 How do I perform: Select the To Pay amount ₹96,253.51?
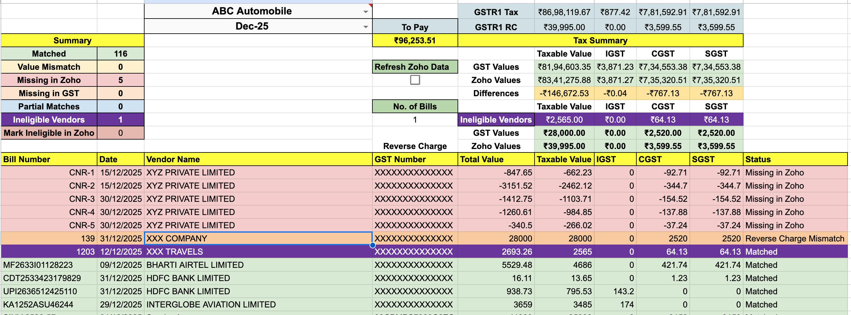[415, 40]
